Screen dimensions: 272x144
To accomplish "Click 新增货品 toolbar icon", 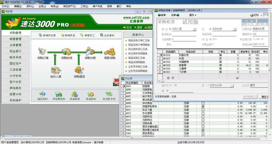I will 62,35.
